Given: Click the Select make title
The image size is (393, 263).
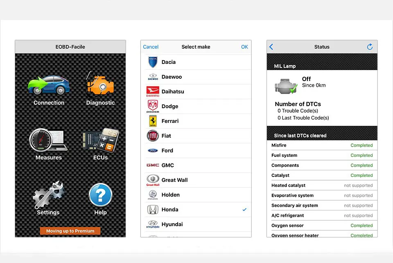Looking at the screenshot, I should pyautogui.click(x=196, y=47).
